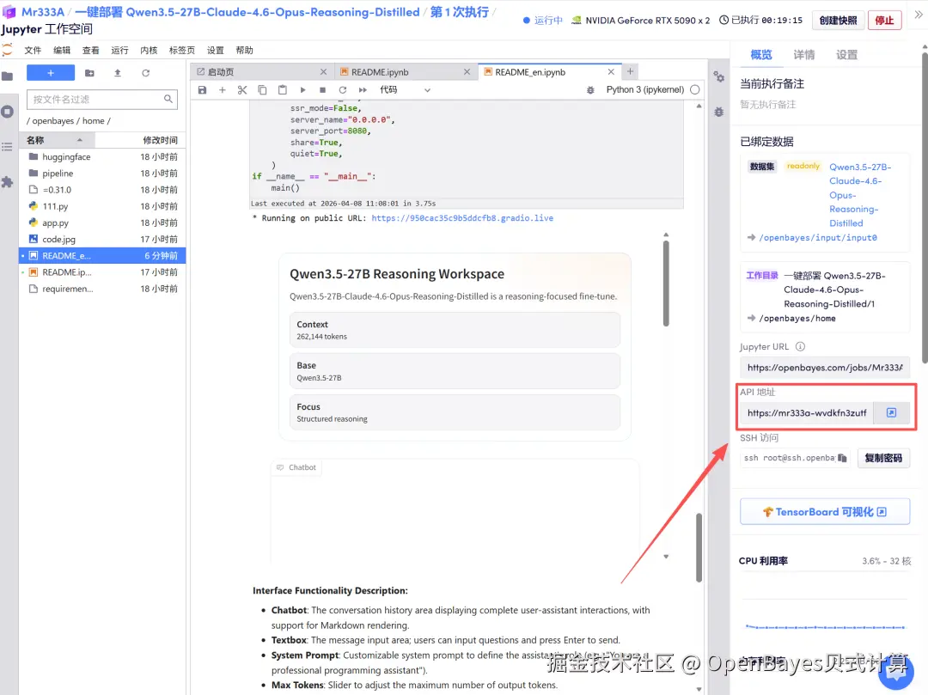Open the 帮助 menu
The image size is (928, 695).
point(244,51)
